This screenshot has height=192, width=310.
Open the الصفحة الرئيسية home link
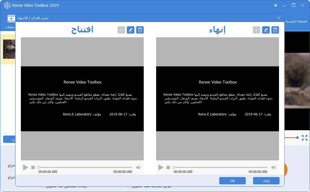point(296,21)
